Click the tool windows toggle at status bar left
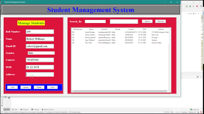The image size is (204, 114). (x=2, y=112)
